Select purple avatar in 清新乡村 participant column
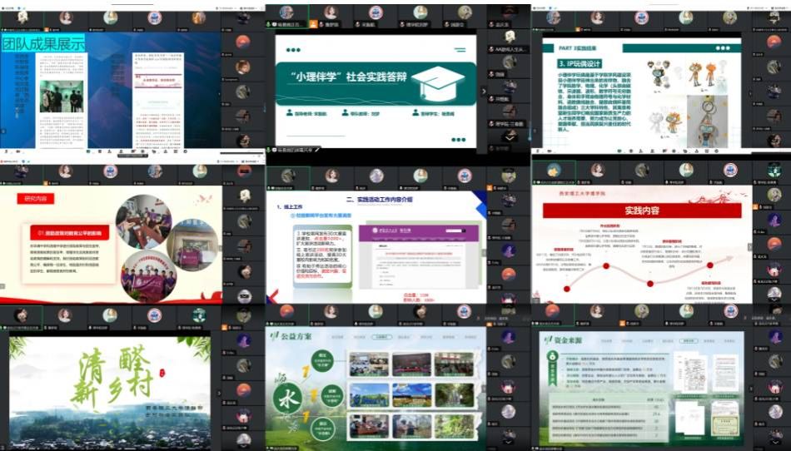 244,340
